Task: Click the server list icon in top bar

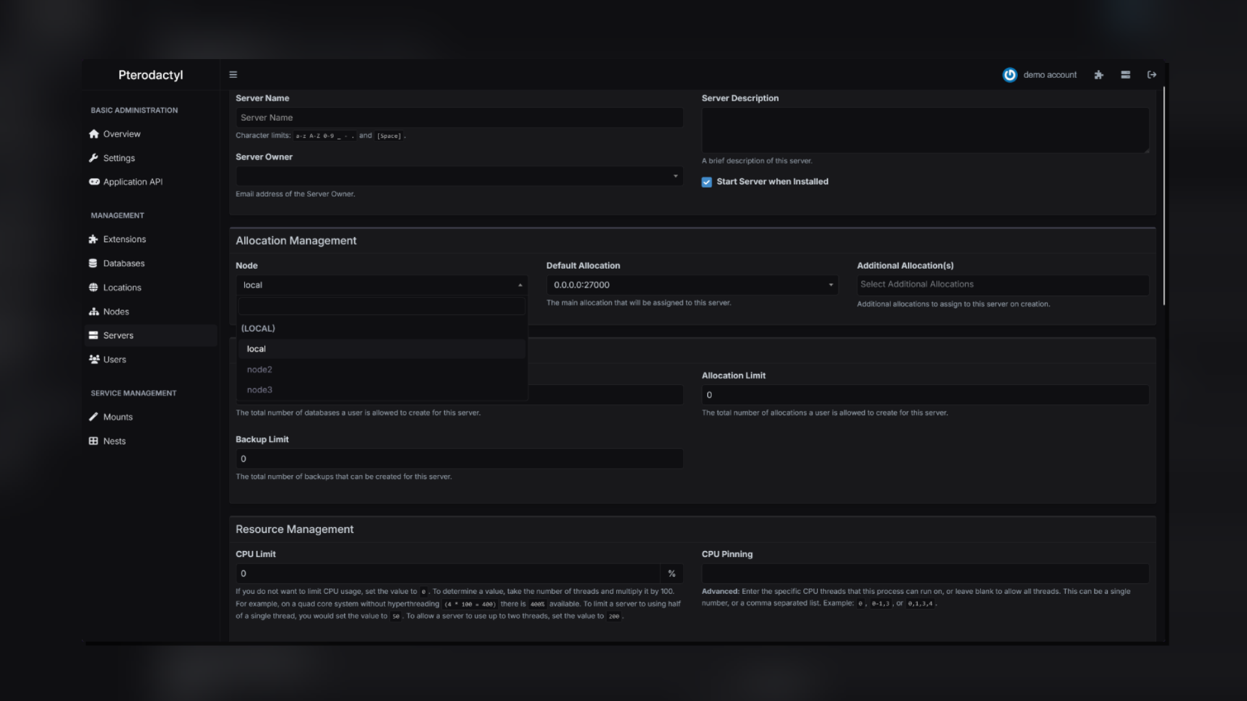Action: (1126, 75)
